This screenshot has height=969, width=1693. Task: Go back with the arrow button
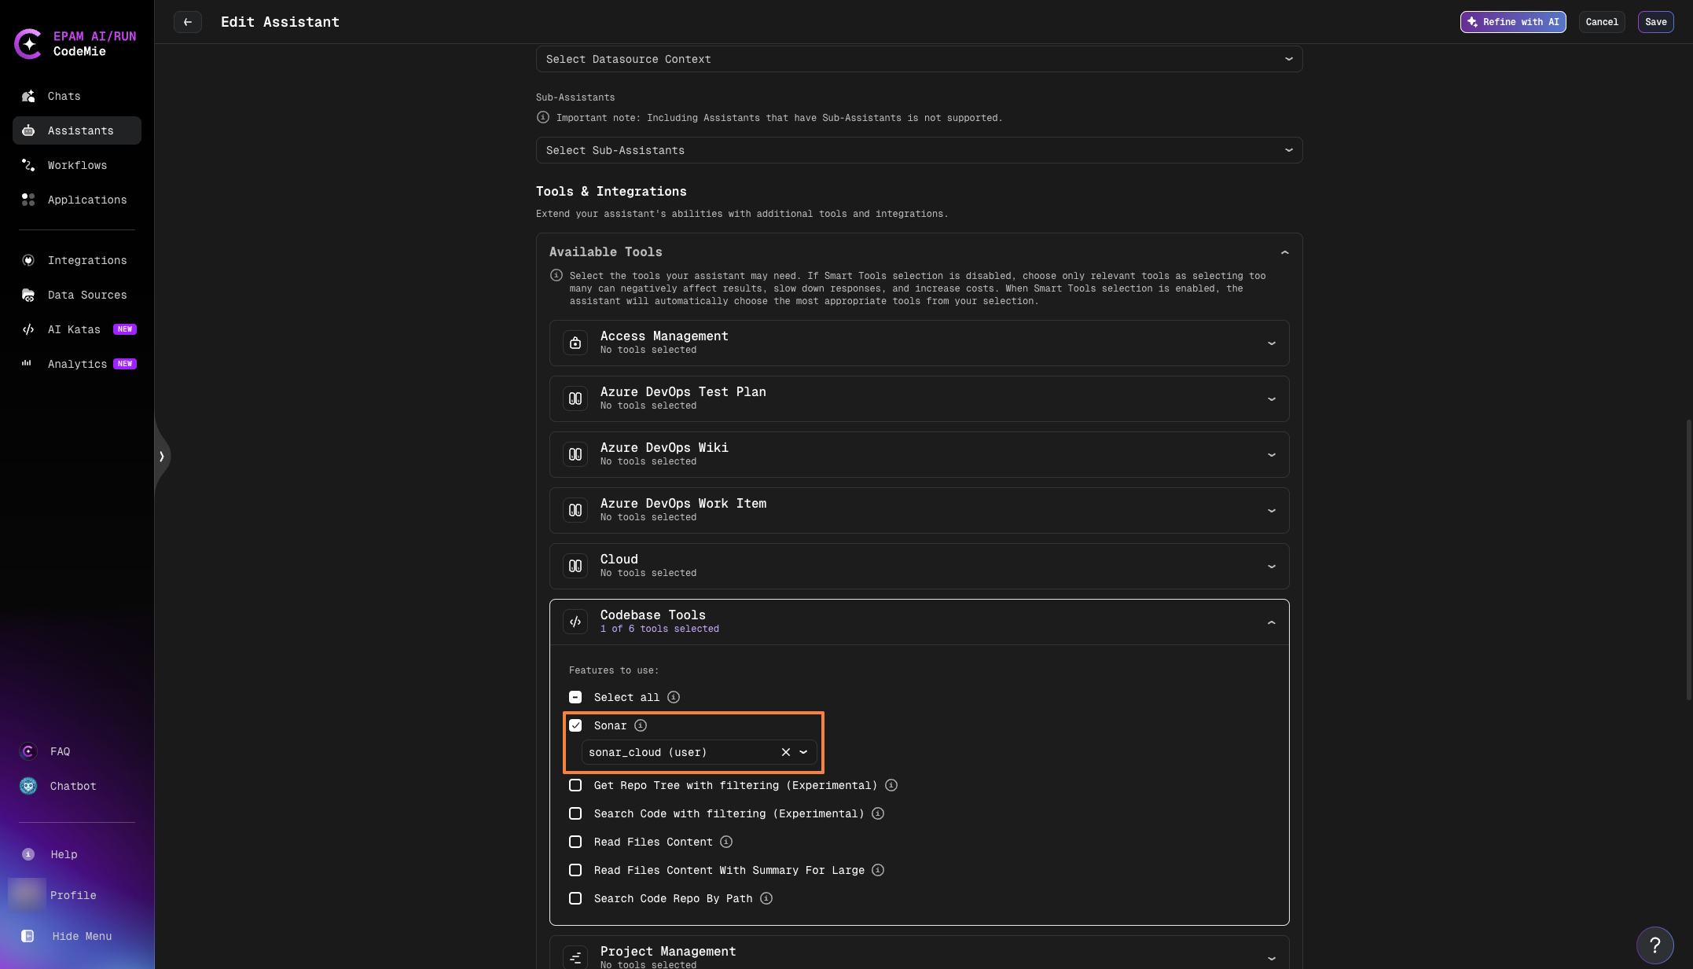[188, 22]
